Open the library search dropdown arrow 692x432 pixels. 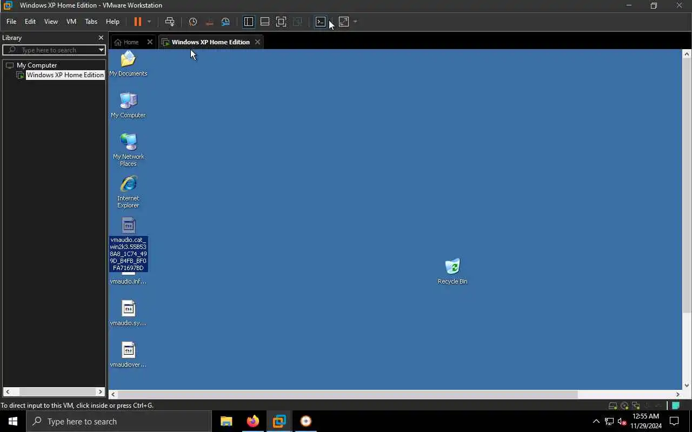click(x=101, y=50)
